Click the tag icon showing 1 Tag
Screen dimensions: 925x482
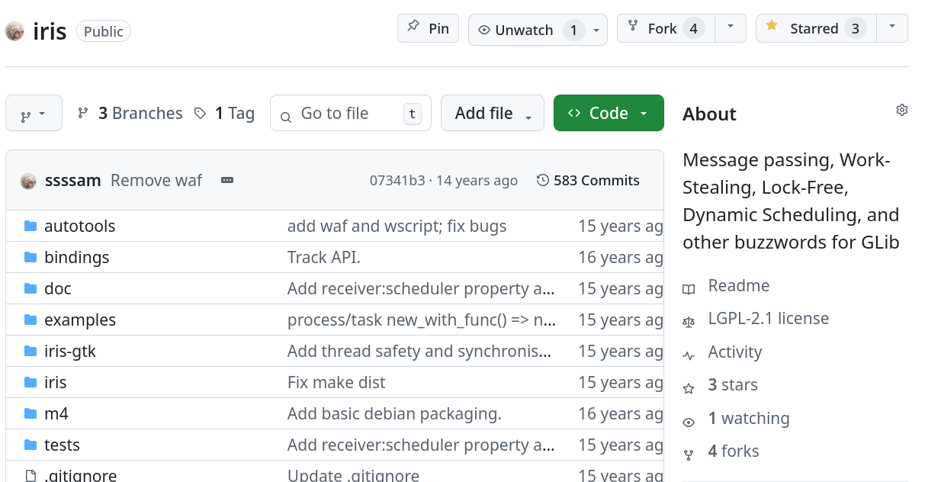200,113
